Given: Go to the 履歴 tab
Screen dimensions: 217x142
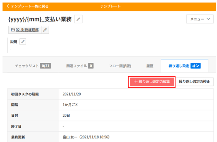Looking at the screenshot, I should [150, 66].
